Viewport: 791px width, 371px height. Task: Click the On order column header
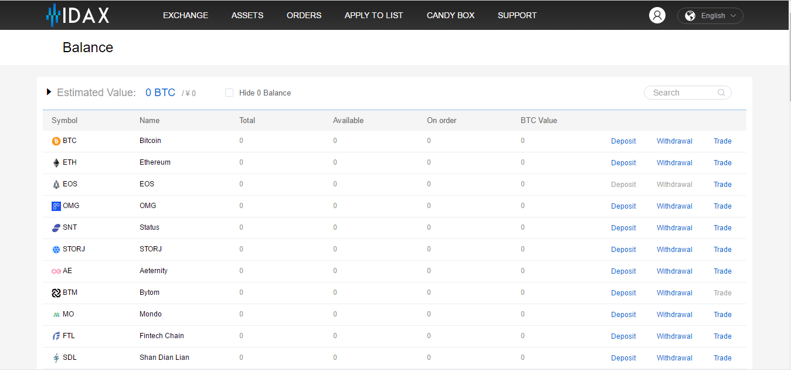[x=442, y=121]
